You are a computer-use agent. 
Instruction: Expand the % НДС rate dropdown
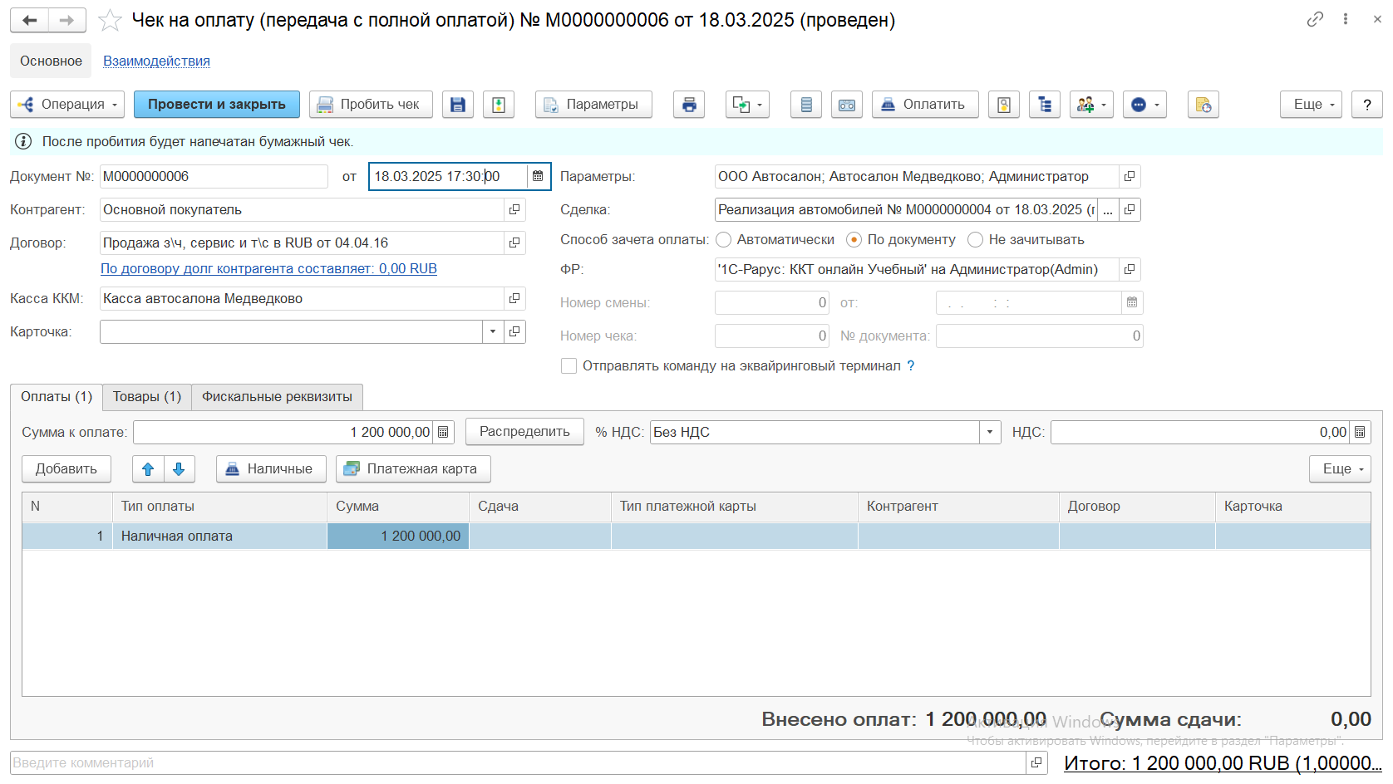(x=989, y=432)
